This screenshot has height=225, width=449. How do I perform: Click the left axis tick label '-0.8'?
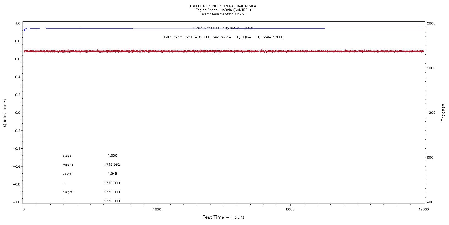tap(17, 184)
